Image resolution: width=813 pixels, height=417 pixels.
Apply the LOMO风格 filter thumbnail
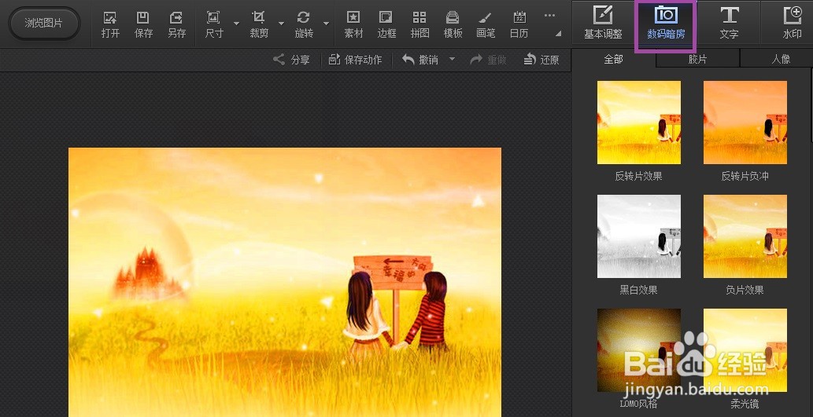639,350
